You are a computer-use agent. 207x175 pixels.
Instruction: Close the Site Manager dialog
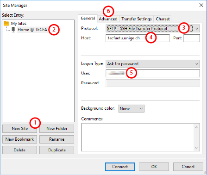201,5
